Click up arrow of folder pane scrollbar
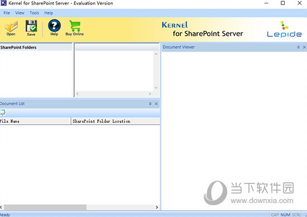The width and height of the screenshot is (307, 217). (156, 54)
